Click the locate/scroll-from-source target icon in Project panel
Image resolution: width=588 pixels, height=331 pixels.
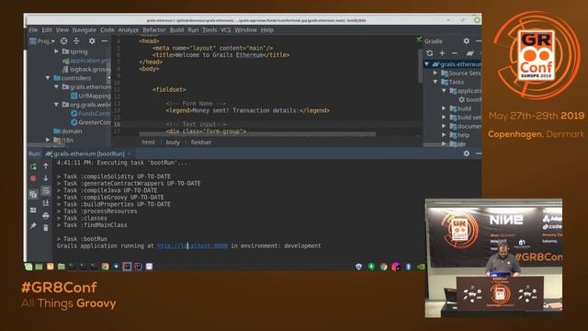(63, 40)
